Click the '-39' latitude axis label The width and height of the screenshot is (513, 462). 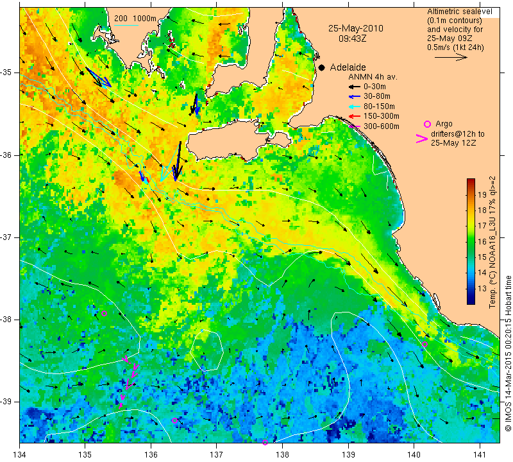7,402
